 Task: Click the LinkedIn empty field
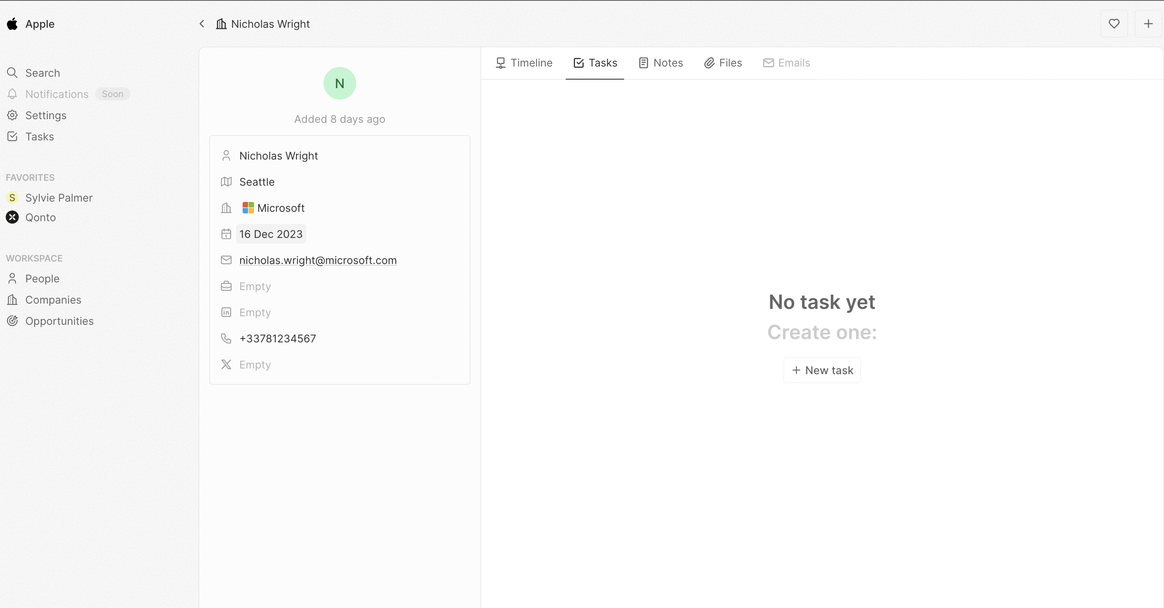coord(255,312)
